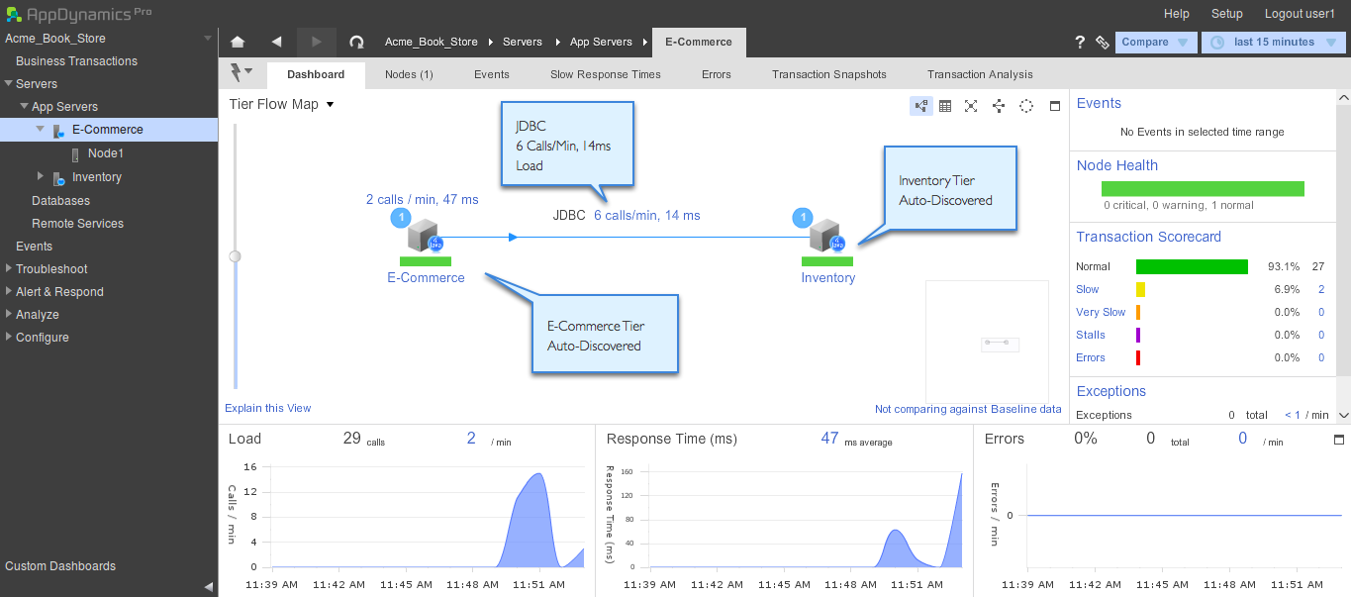Click the Very Slow scorecard link
1351x597 pixels.
(1101, 312)
